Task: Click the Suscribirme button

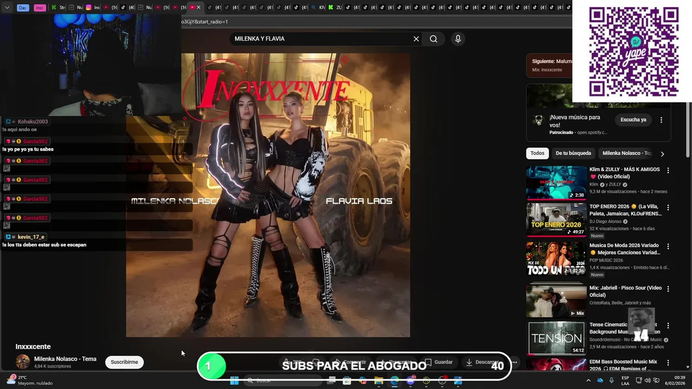Action: point(124,362)
